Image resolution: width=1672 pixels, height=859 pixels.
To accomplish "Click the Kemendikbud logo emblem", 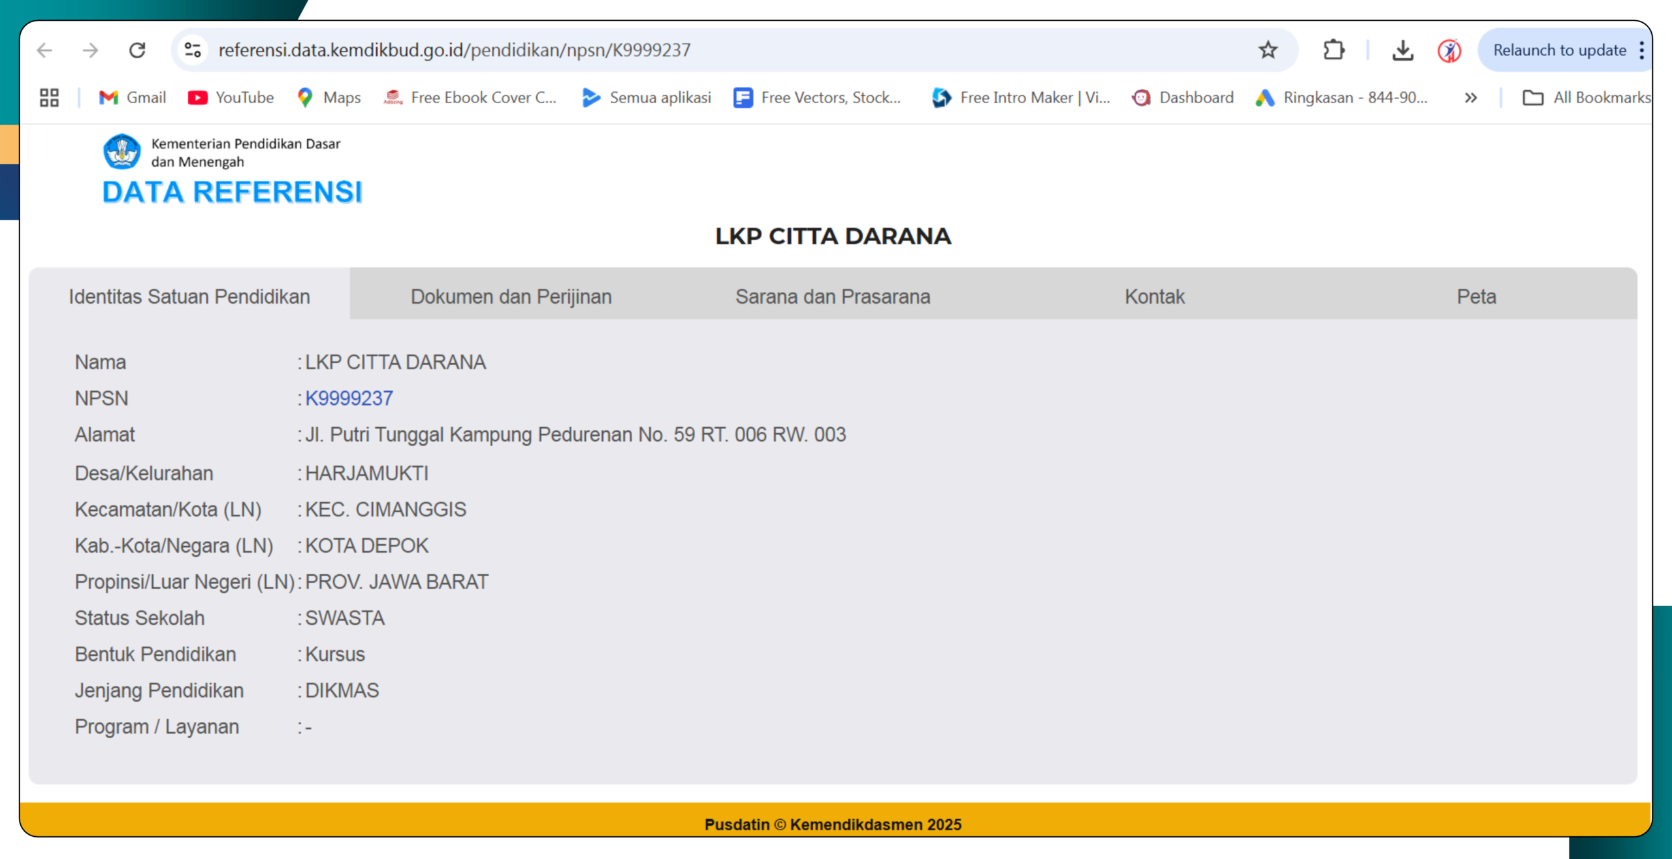I will [122, 152].
